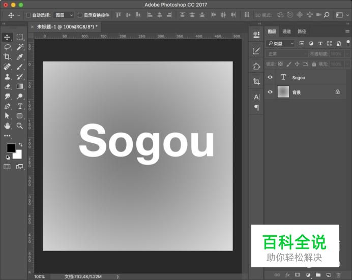Toggle visibility of the 背景 layer

coord(270,92)
